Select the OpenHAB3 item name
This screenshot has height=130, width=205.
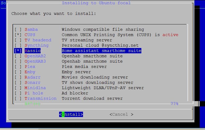tap(35, 61)
